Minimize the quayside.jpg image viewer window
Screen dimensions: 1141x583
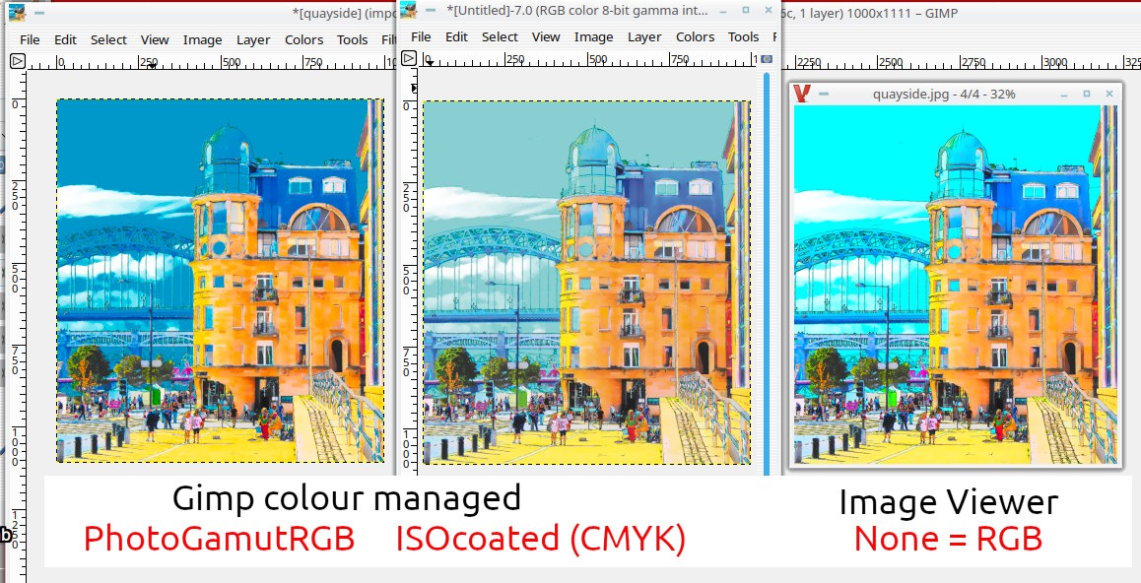(x=1064, y=94)
